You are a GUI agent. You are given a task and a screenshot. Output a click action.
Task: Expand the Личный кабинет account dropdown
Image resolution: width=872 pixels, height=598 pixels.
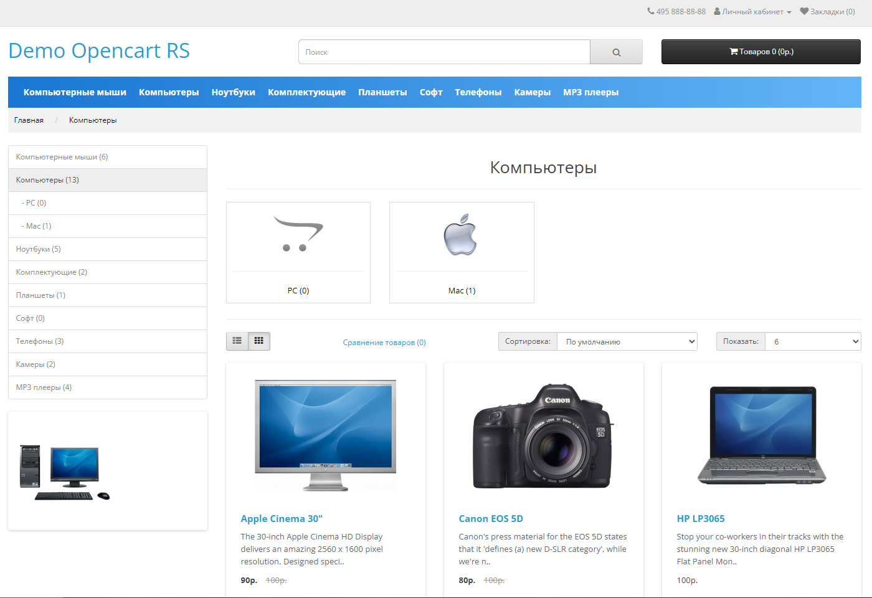pos(752,11)
